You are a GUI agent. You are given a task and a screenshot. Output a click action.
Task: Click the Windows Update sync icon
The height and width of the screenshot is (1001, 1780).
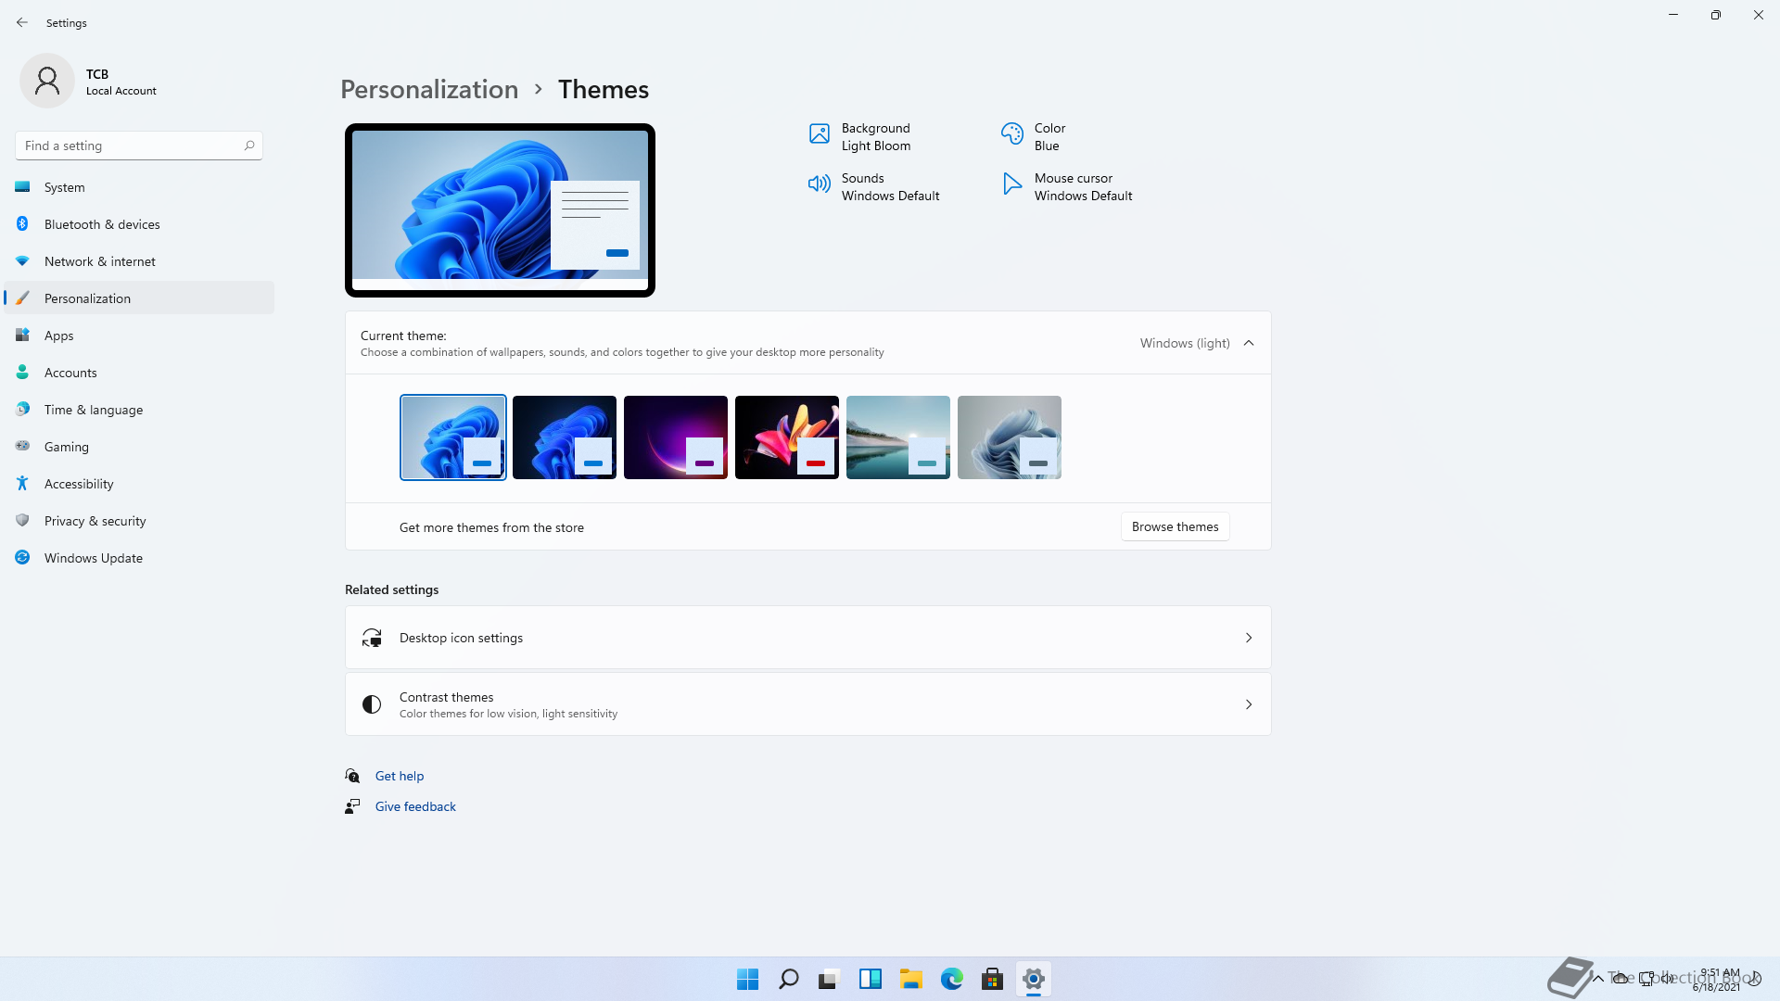tap(22, 558)
